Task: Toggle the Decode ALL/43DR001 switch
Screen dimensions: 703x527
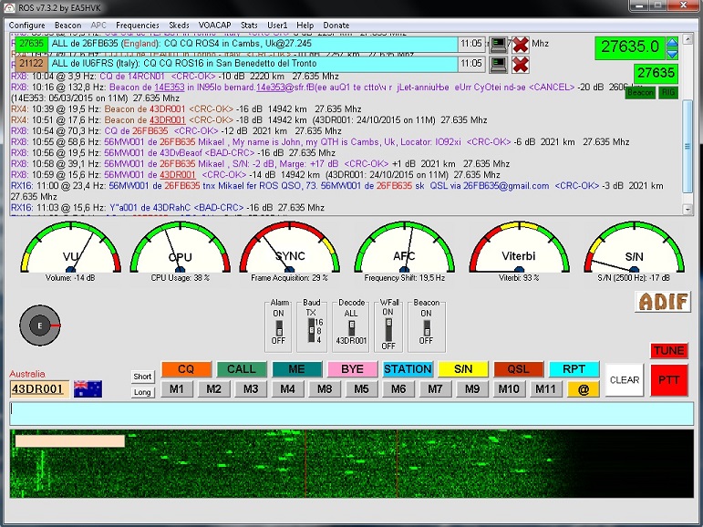Action: [x=352, y=328]
